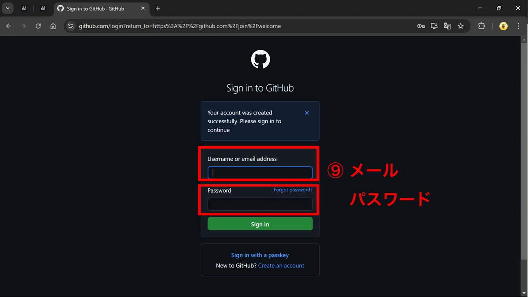Open the browser profile avatar
Screen dimensions: 528x297
tap(503, 26)
